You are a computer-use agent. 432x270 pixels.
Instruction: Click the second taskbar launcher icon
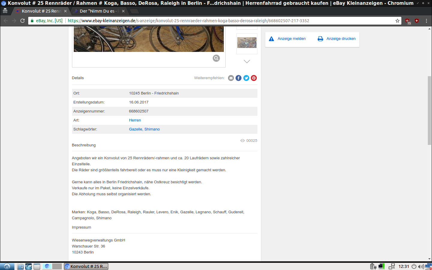tap(28, 266)
